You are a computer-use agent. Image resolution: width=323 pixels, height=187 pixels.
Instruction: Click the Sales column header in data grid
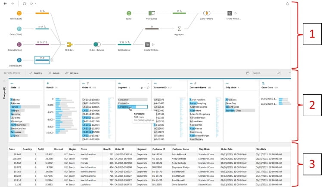12,149
